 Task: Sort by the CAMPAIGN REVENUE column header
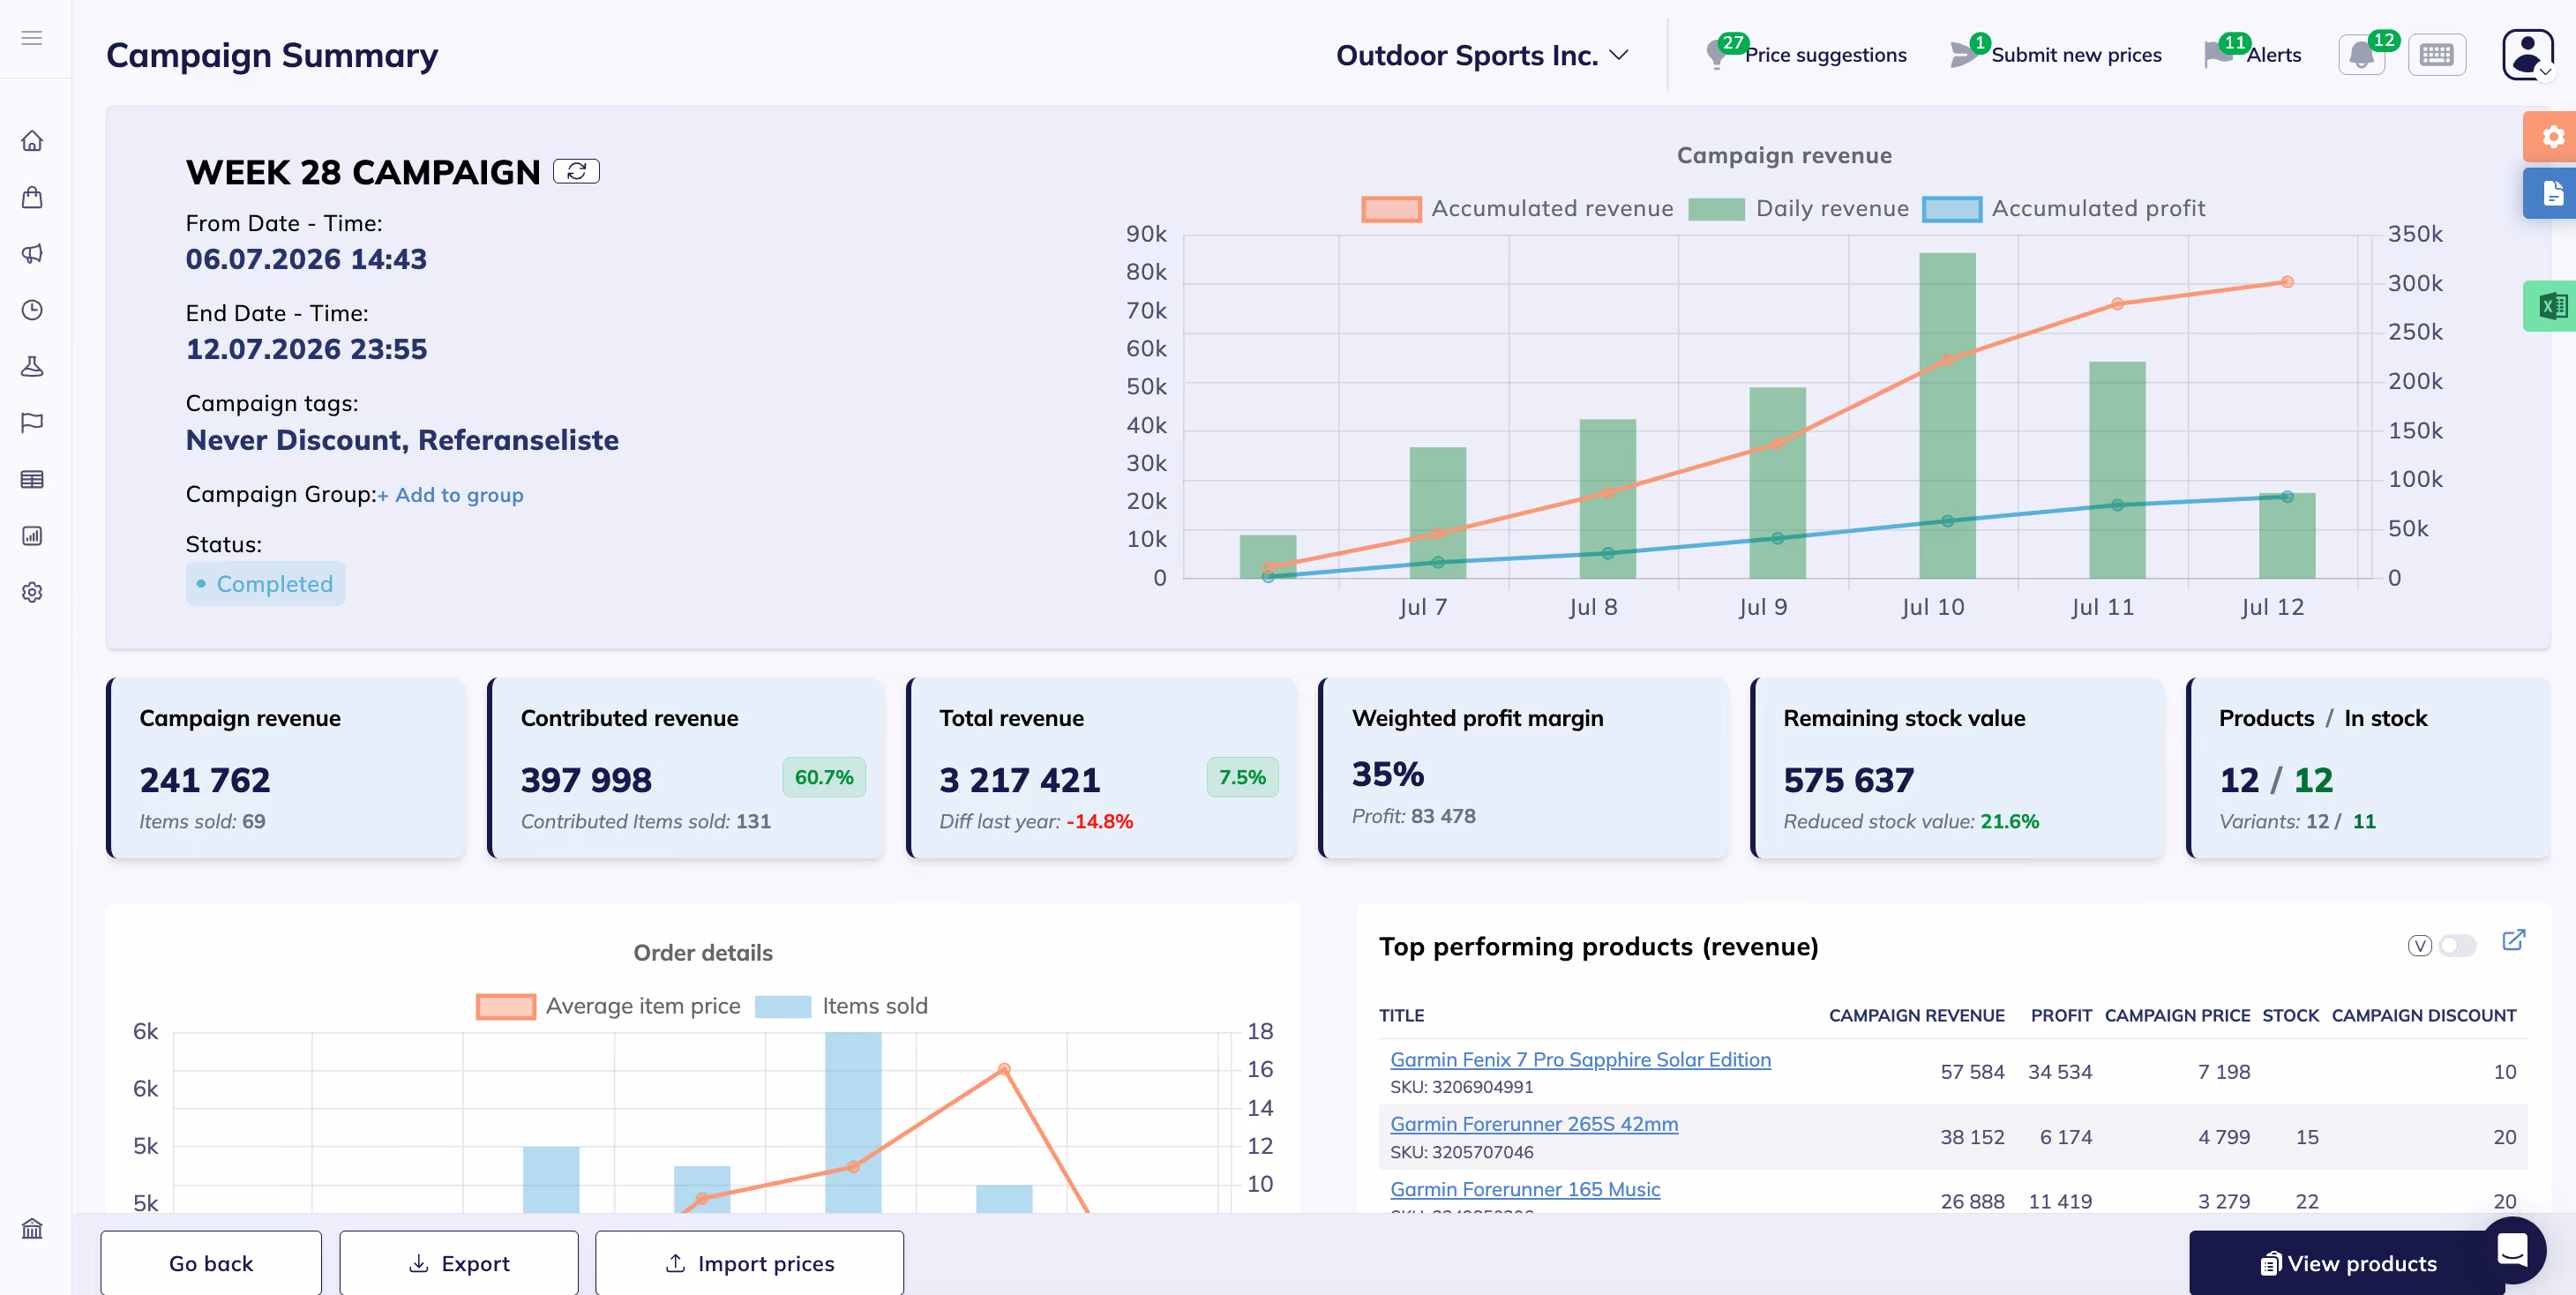[1916, 1015]
